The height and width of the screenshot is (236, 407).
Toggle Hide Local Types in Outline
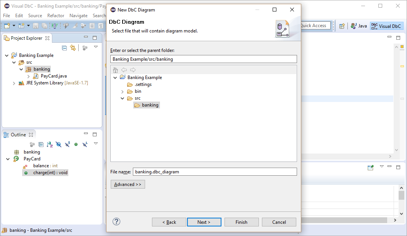85,144
